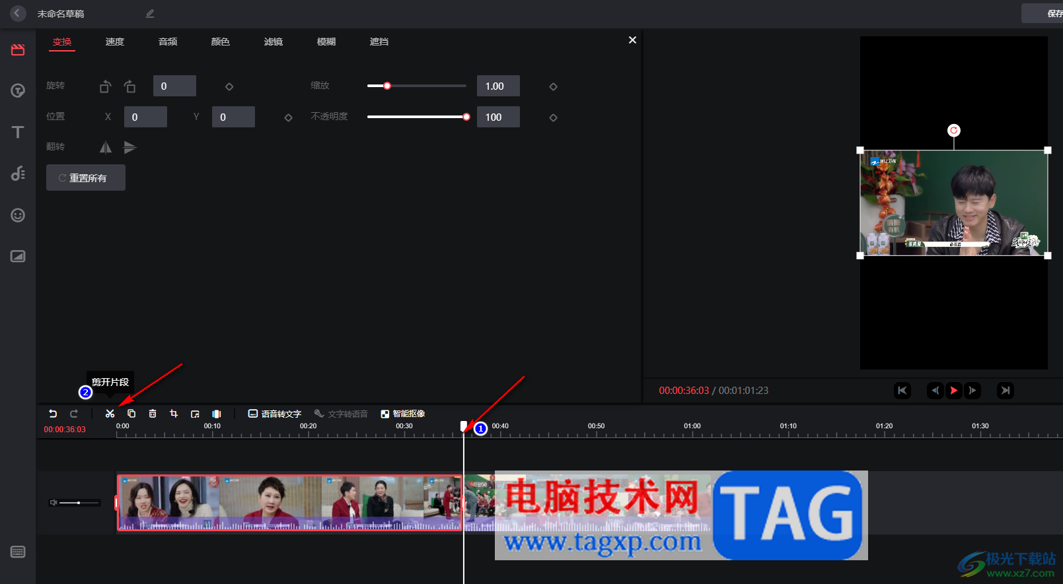Adjust the 缩放 scale slider
Viewport: 1063px width, 584px height.
417,86
